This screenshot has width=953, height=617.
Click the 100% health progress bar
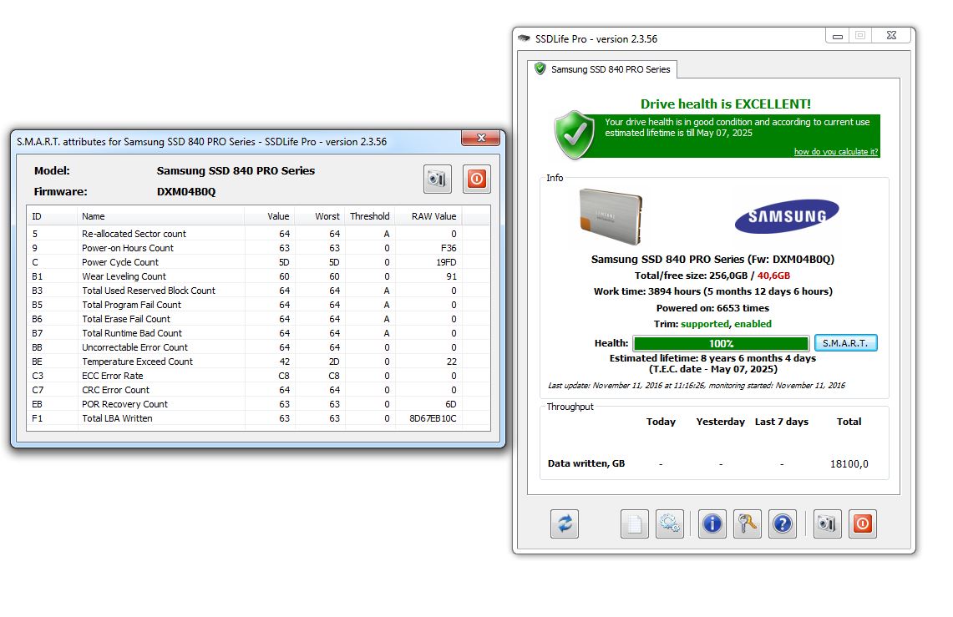tap(721, 343)
